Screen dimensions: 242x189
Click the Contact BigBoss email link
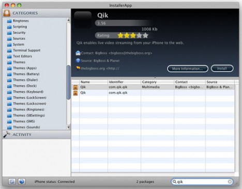pos(116,53)
